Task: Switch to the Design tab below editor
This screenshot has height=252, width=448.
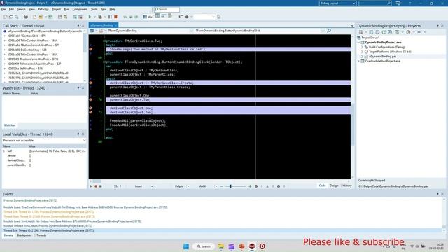Action: (x=334, y=185)
